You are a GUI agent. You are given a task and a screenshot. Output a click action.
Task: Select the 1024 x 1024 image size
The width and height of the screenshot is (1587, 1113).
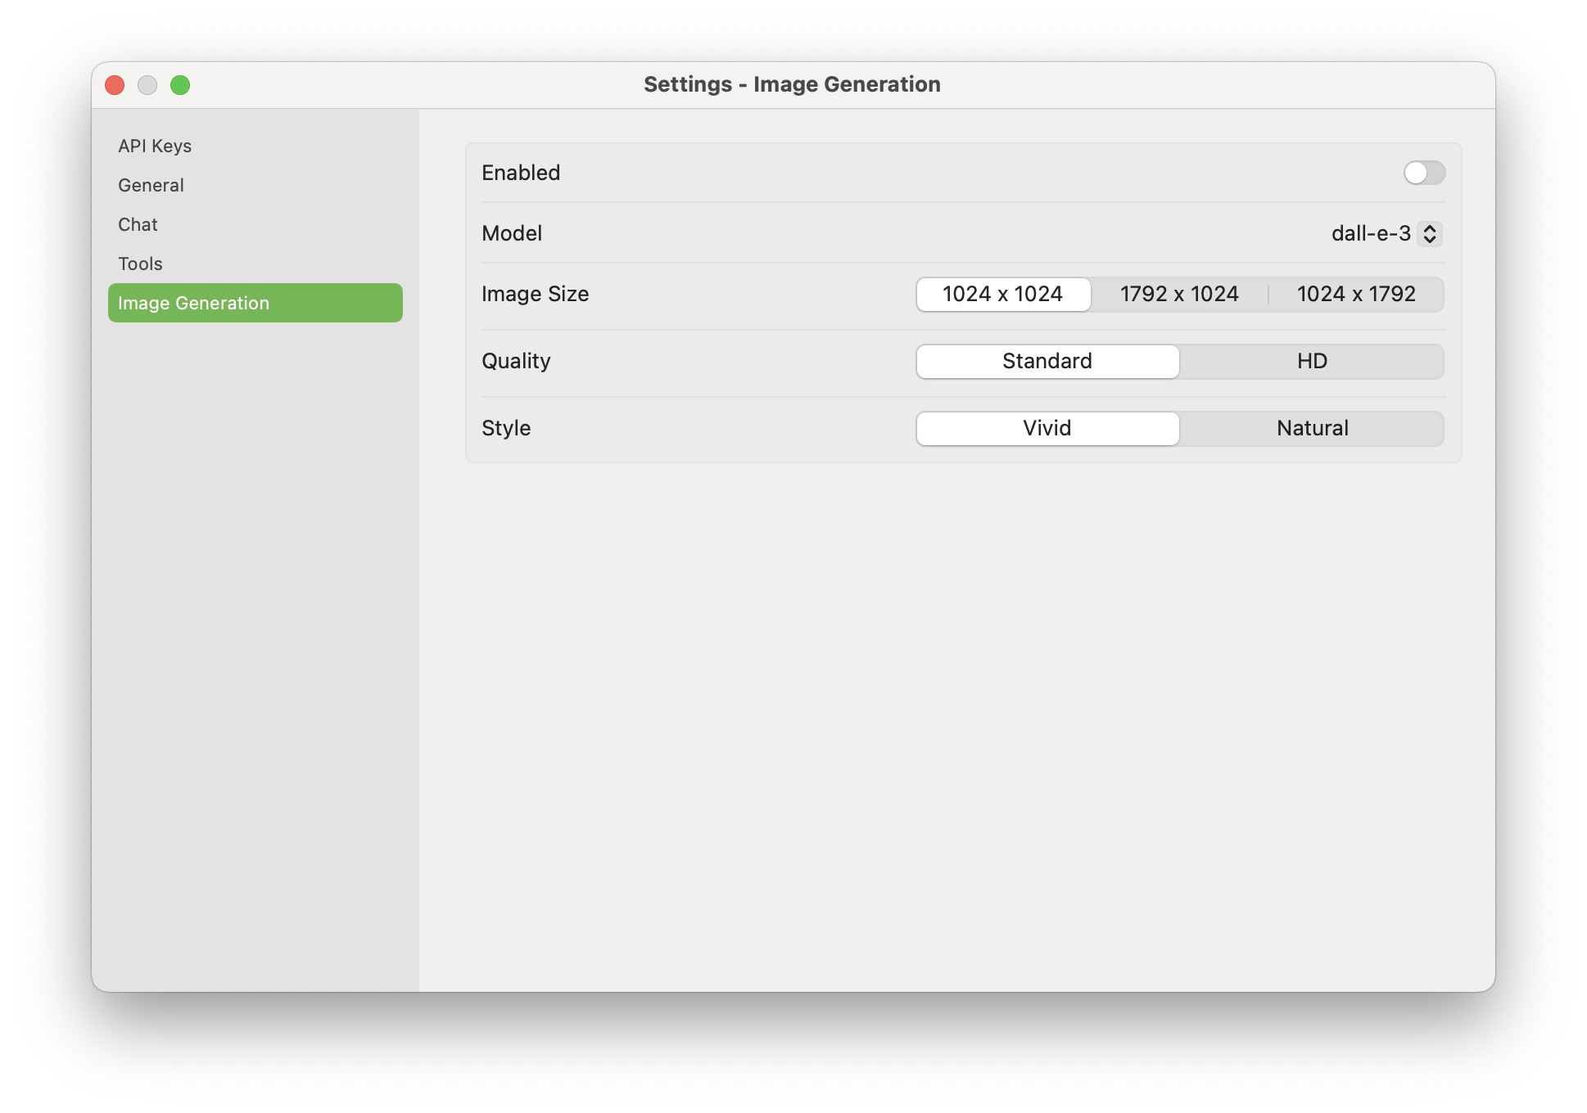[x=1002, y=294]
